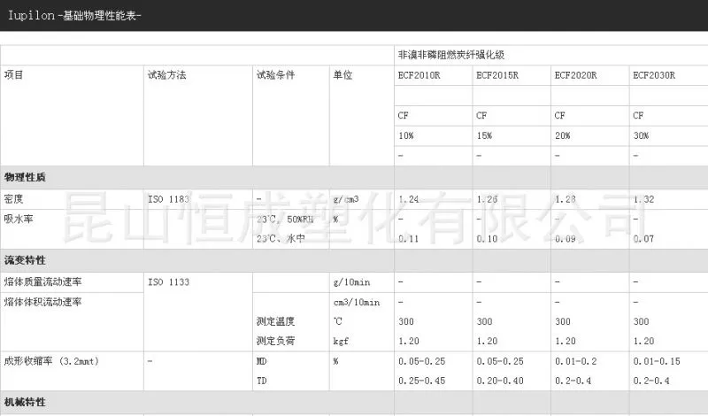708x416 pixels.
Task: Select the "300" temperature under ECF2030R
Action: (x=641, y=321)
